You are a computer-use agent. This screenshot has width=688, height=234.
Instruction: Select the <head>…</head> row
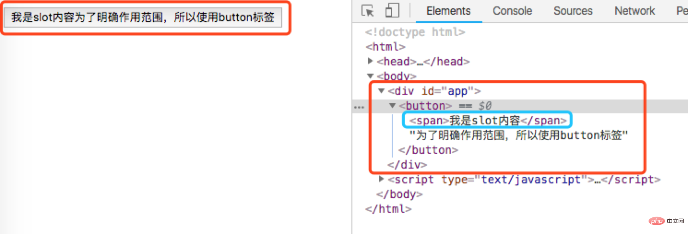click(423, 61)
